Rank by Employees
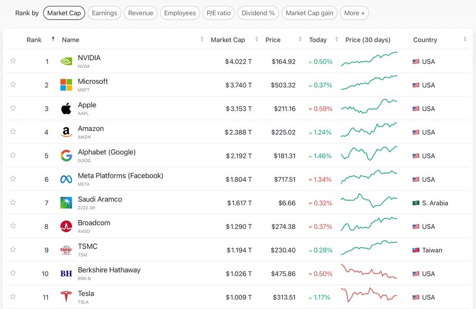Viewport: 476px width, 309px height. (x=180, y=13)
